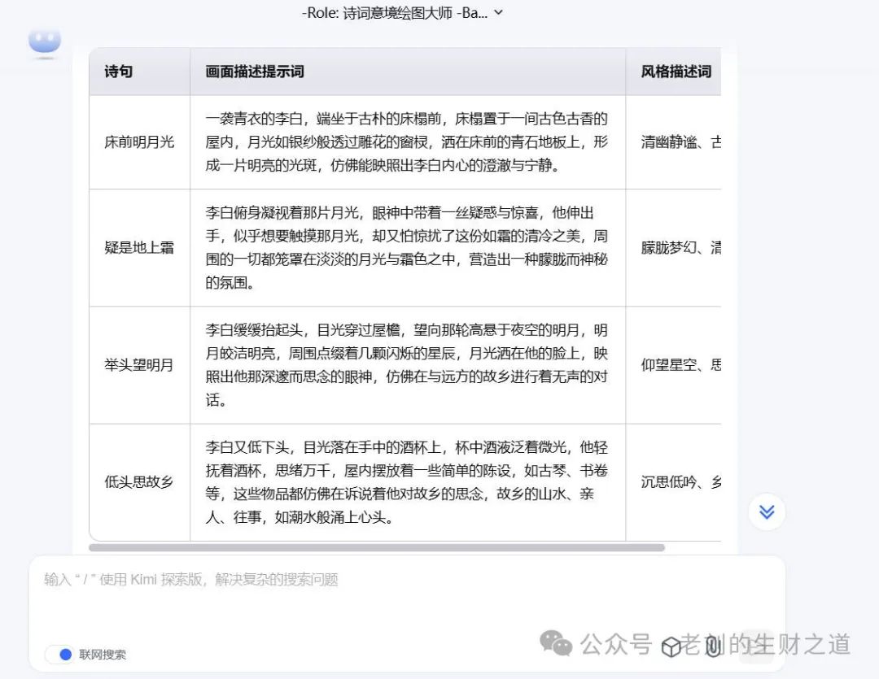879x679 pixels.
Task: Click the 风格描述词 column header
Action: point(676,72)
